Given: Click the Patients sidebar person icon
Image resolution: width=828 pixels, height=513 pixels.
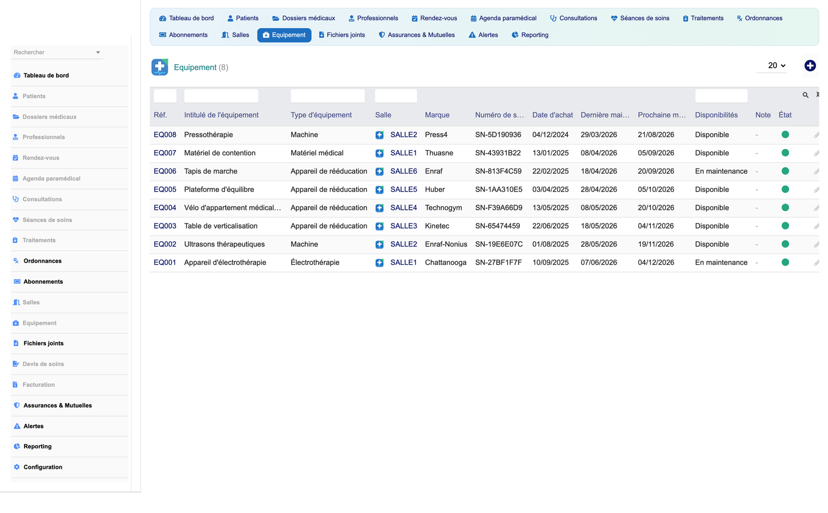Looking at the screenshot, I should tap(15, 96).
